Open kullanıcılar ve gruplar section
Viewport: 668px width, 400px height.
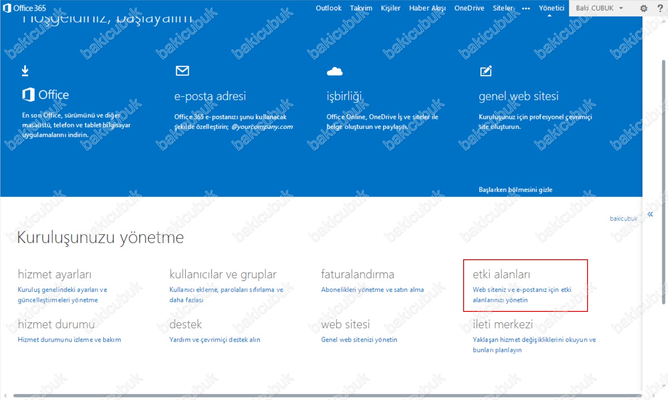tap(223, 274)
